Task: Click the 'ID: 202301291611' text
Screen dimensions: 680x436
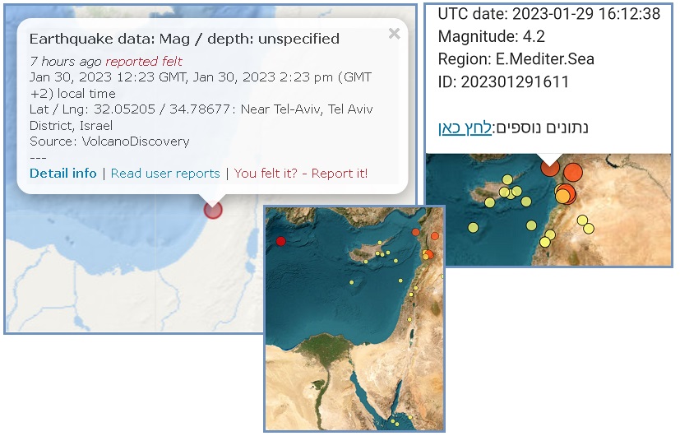Action: coord(503,81)
